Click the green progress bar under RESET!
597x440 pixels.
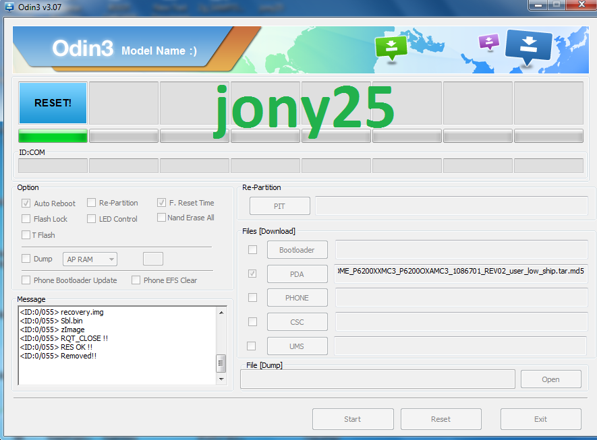point(53,135)
